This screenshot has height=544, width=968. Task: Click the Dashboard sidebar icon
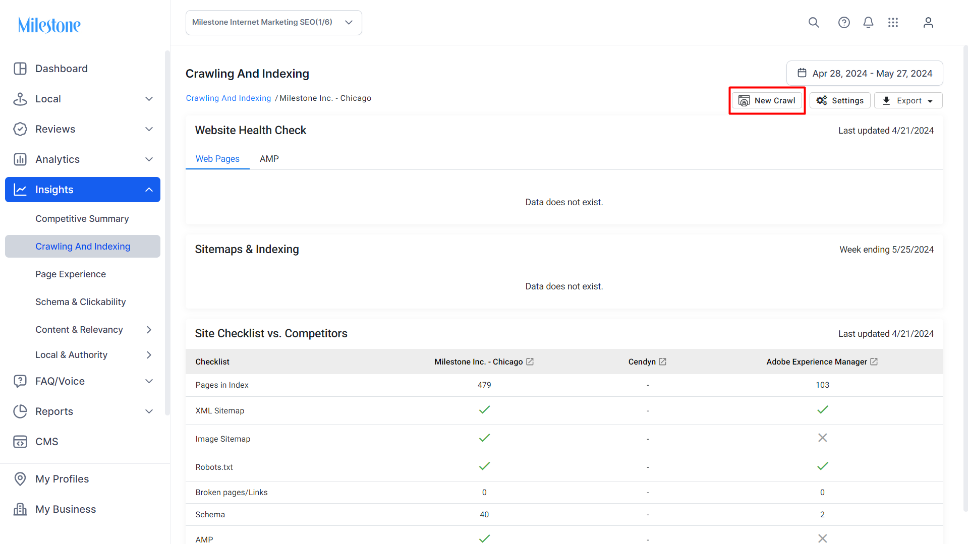20,69
